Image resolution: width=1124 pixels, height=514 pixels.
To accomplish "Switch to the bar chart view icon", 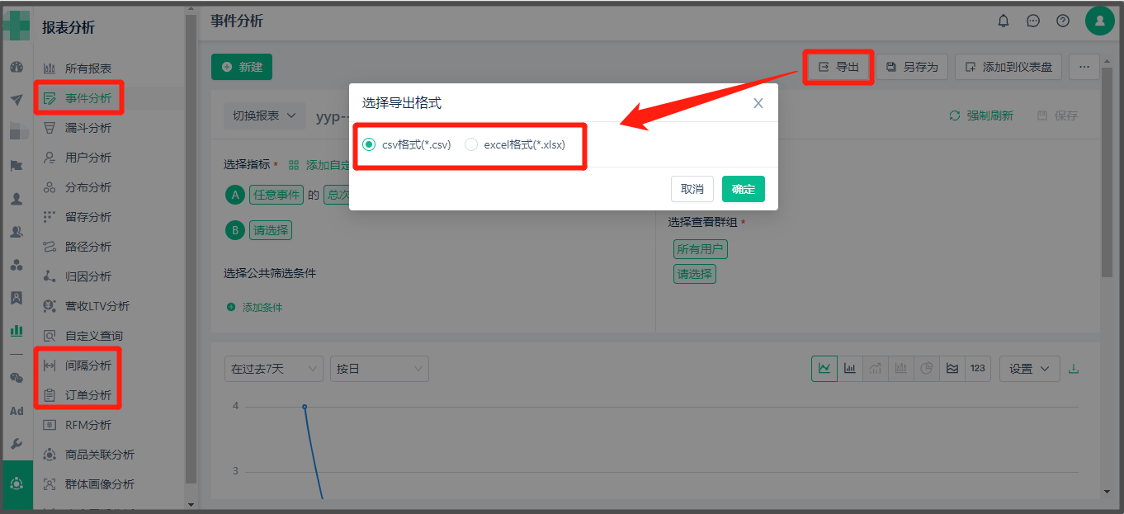I will click(x=850, y=369).
